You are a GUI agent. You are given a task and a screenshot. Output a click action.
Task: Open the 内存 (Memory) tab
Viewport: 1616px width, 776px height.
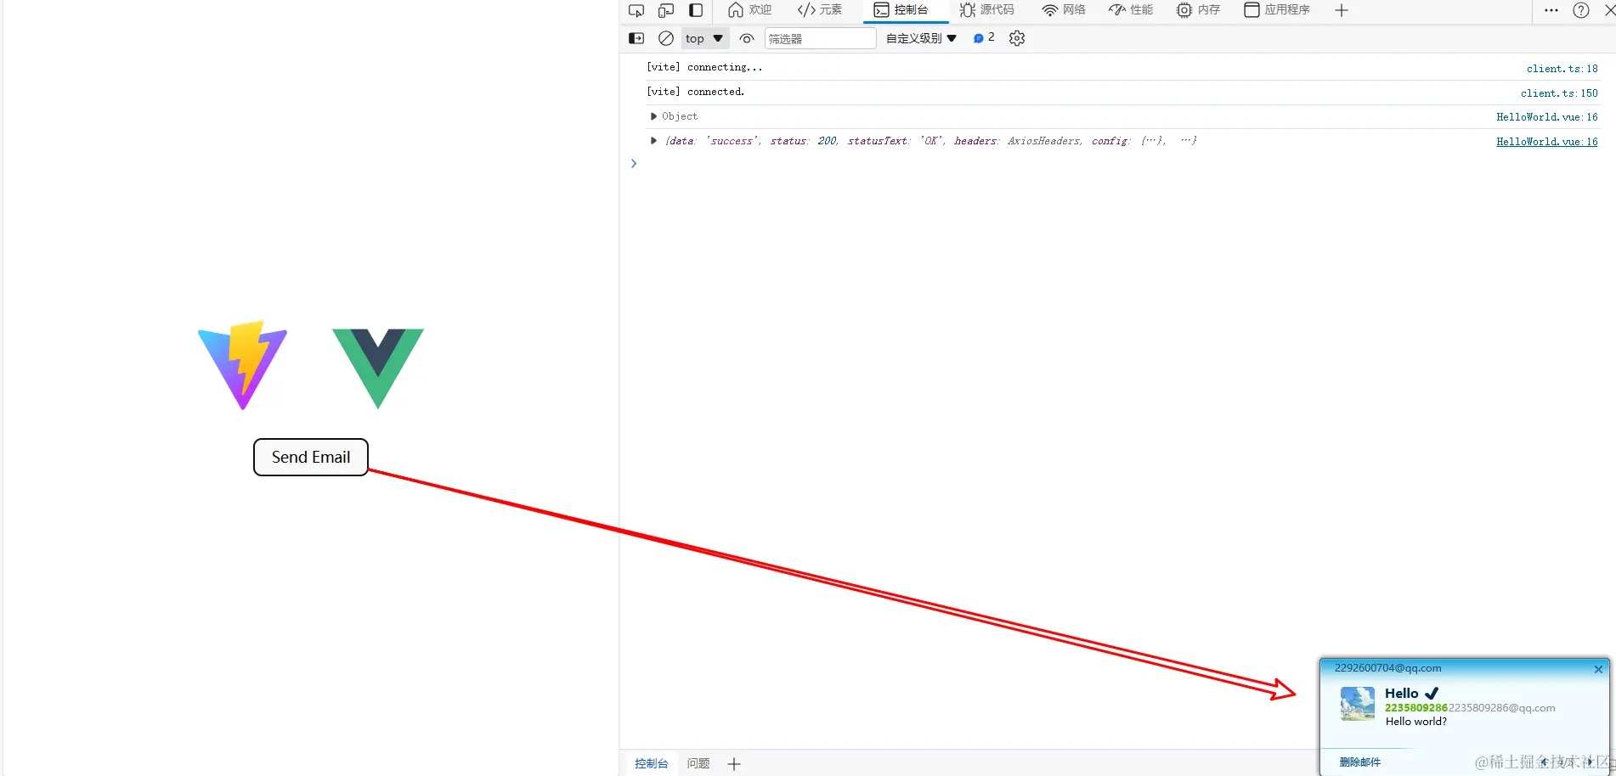click(1199, 10)
